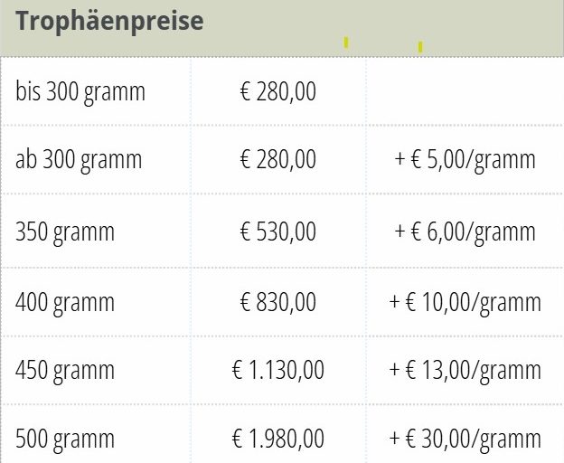The height and width of the screenshot is (463, 564).
Task: Select the 'ab 300 gramm' cell
Action: point(96,159)
